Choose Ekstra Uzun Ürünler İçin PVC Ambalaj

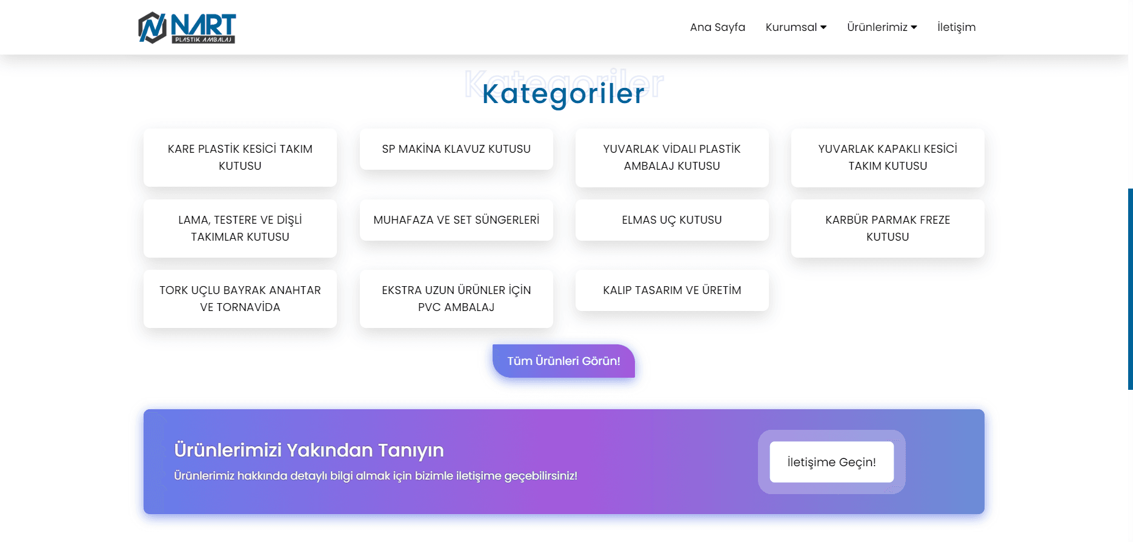point(456,299)
